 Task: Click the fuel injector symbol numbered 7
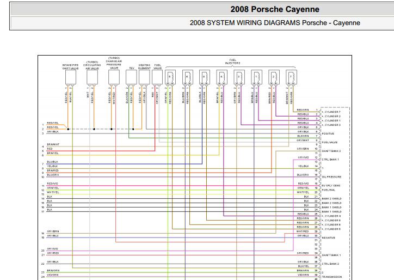pos(291,77)
